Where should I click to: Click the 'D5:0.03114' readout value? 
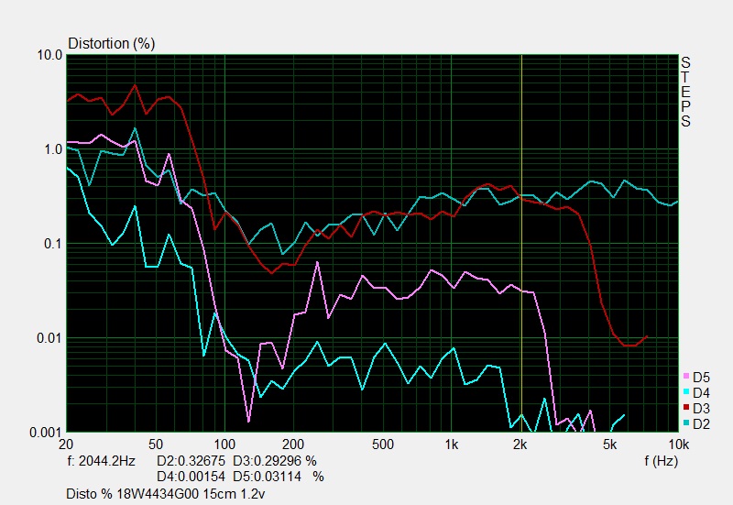click(x=267, y=477)
